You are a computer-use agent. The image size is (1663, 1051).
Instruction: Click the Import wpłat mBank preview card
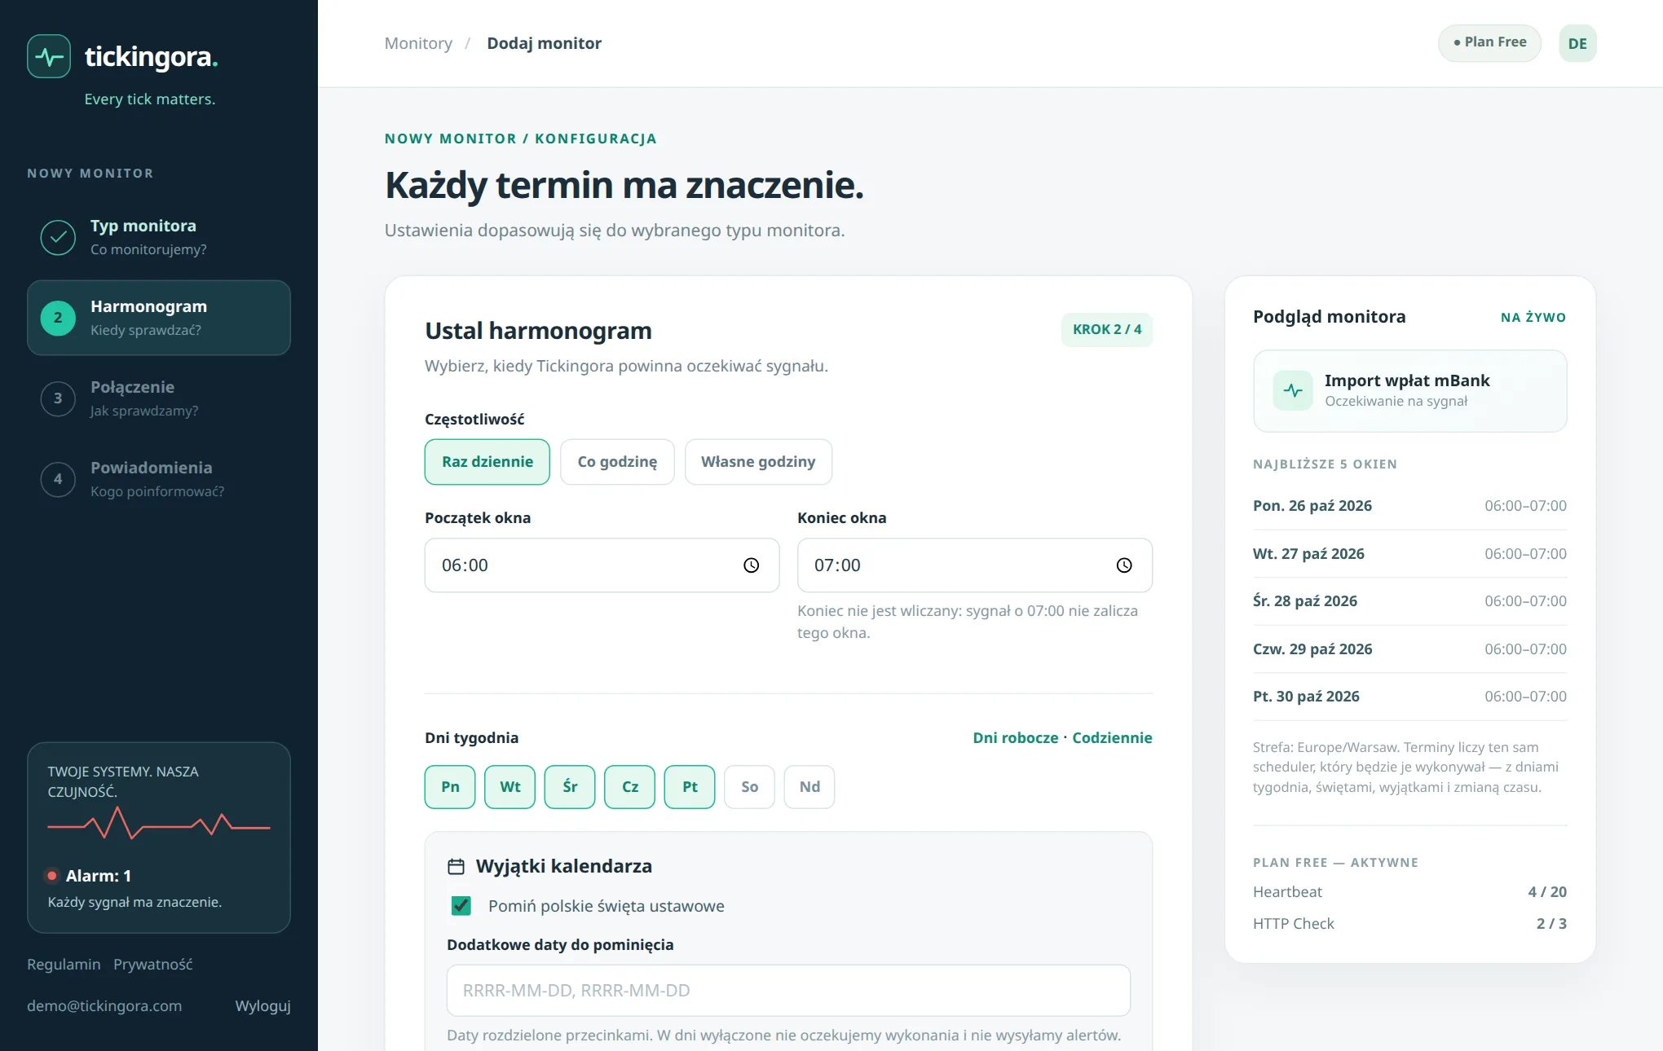(1409, 391)
